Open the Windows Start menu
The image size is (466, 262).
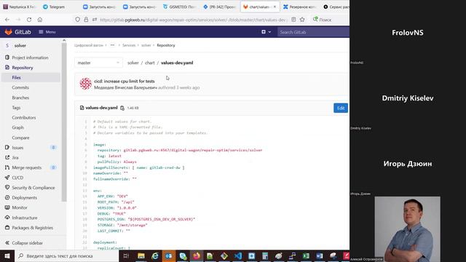[x=7, y=255]
